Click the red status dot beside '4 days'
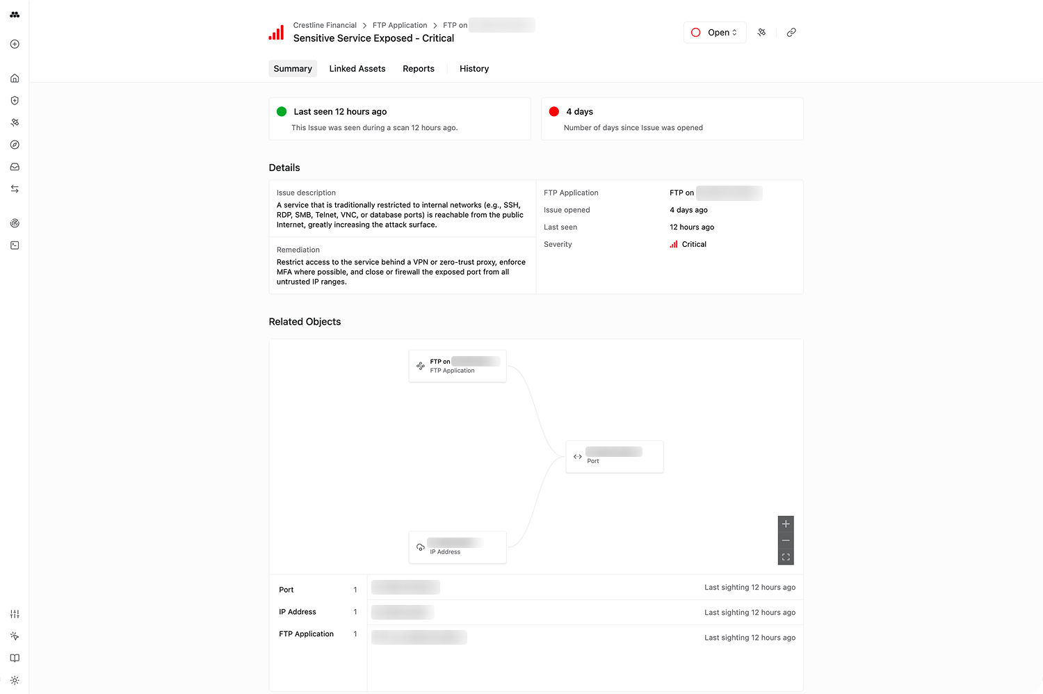 click(x=554, y=111)
